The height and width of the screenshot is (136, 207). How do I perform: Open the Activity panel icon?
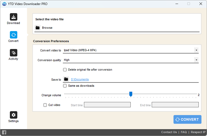point(13,53)
